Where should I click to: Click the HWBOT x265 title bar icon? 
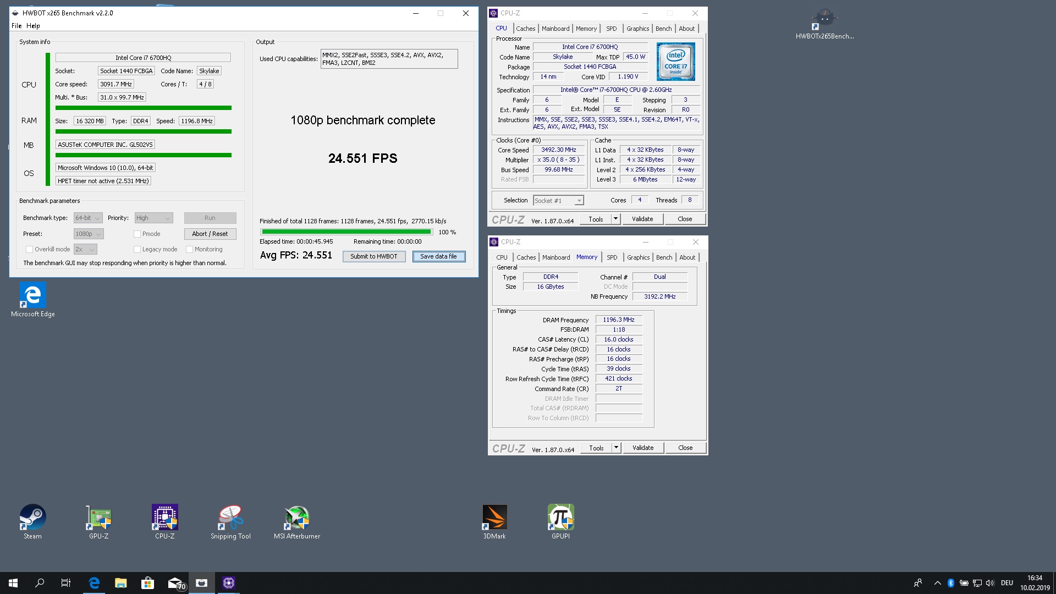pos(16,13)
